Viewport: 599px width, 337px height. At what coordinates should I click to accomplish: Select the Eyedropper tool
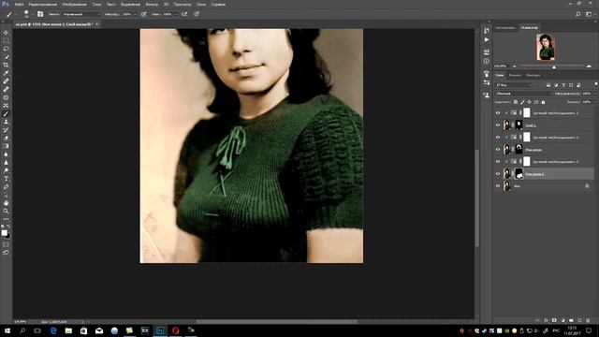point(6,73)
